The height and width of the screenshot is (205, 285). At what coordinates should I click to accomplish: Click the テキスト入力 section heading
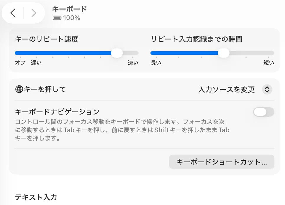[36, 197]
